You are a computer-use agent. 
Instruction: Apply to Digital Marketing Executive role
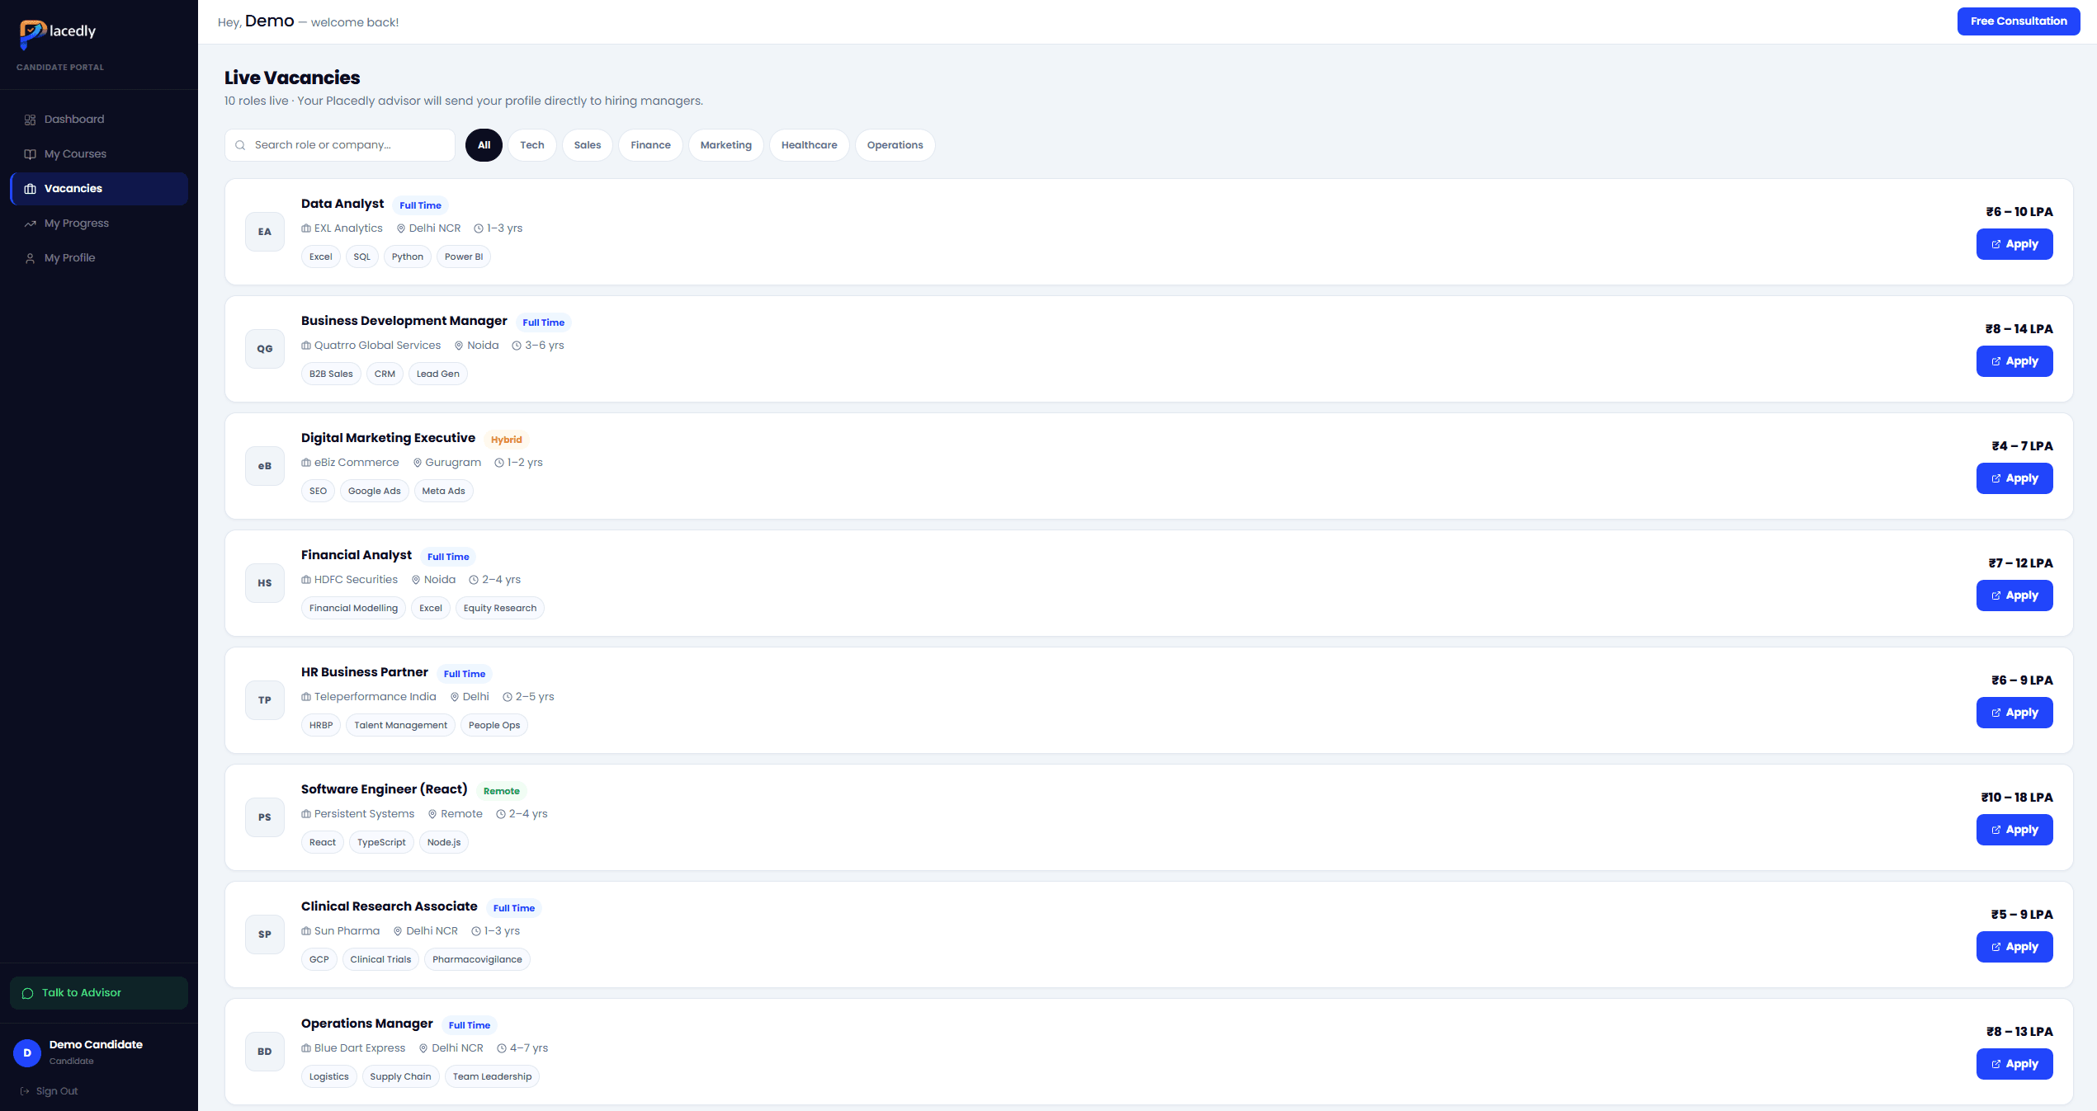(x=2014, y=478)
